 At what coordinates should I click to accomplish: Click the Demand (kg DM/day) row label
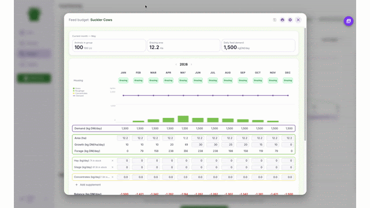coord(88,128)
